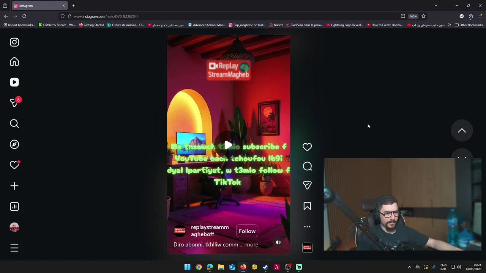Open profile avatar in sidebar
This screenshot has width=486, height=273.
click(14, 227)
